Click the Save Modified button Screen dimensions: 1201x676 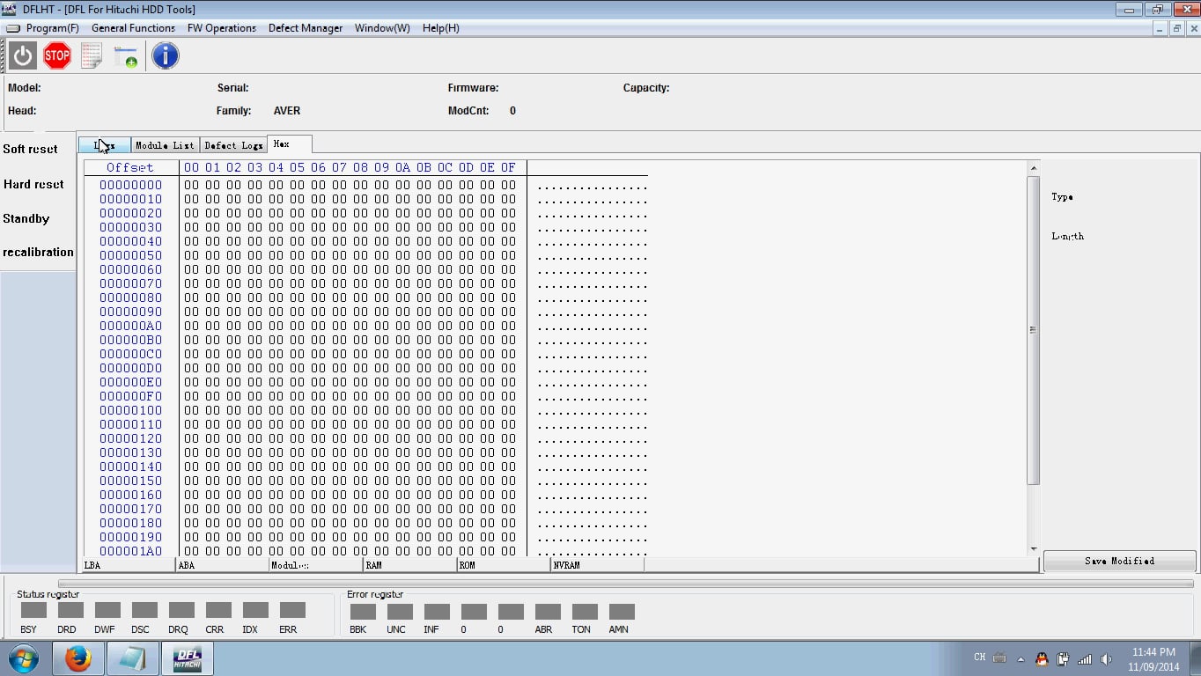[1119, 561]
